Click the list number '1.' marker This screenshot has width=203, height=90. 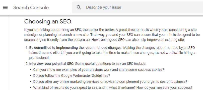(x=27, y=48)
